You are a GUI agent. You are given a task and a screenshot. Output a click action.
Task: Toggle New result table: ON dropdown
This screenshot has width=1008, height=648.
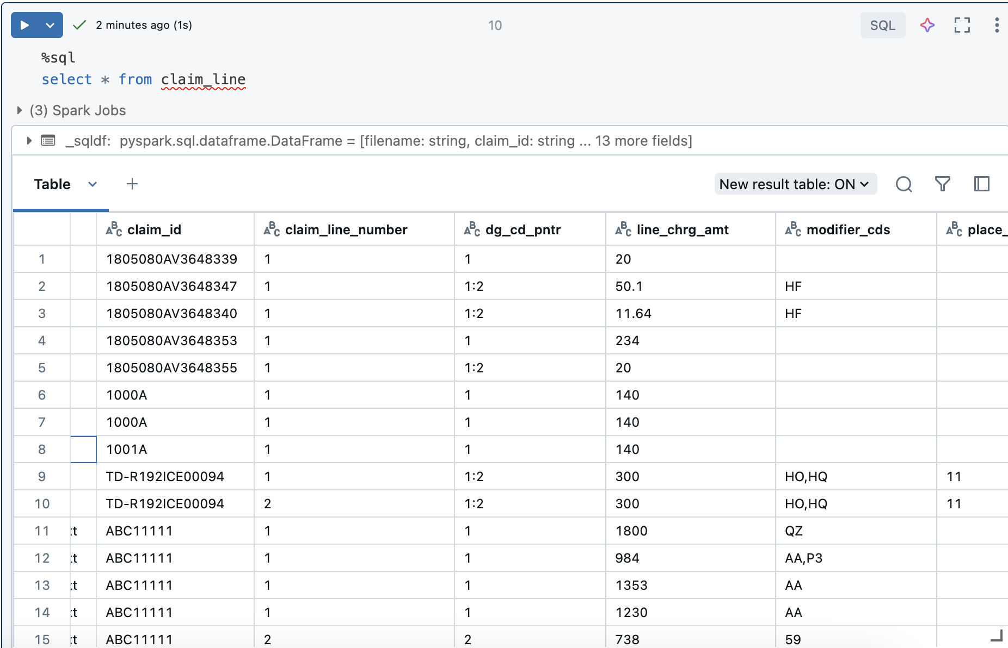coord(795,184)
